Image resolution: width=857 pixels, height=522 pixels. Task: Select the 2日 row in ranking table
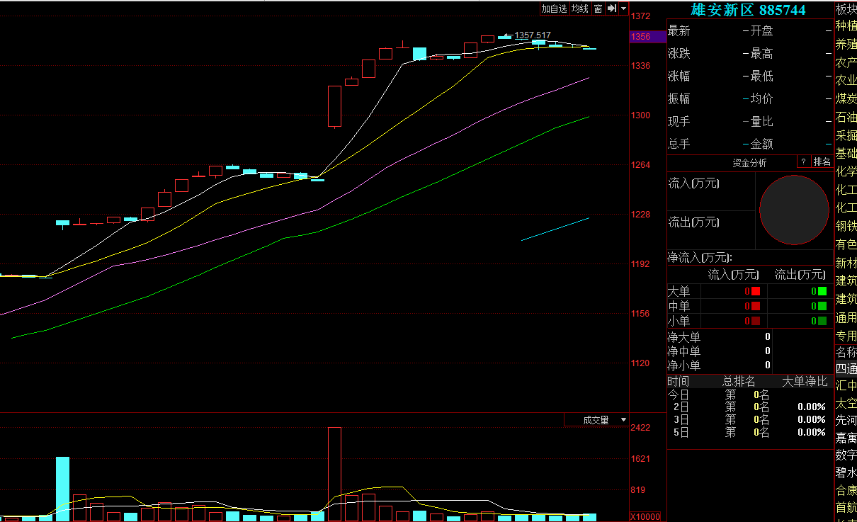[x=750, y=407]
